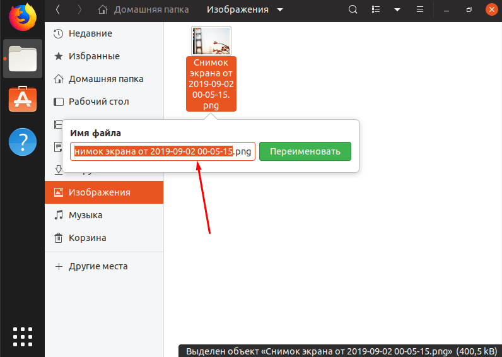Viewport: 502px width, 357px height.
Task: Click the Выделен объект status bar text
Action: [x=341, y=351]
